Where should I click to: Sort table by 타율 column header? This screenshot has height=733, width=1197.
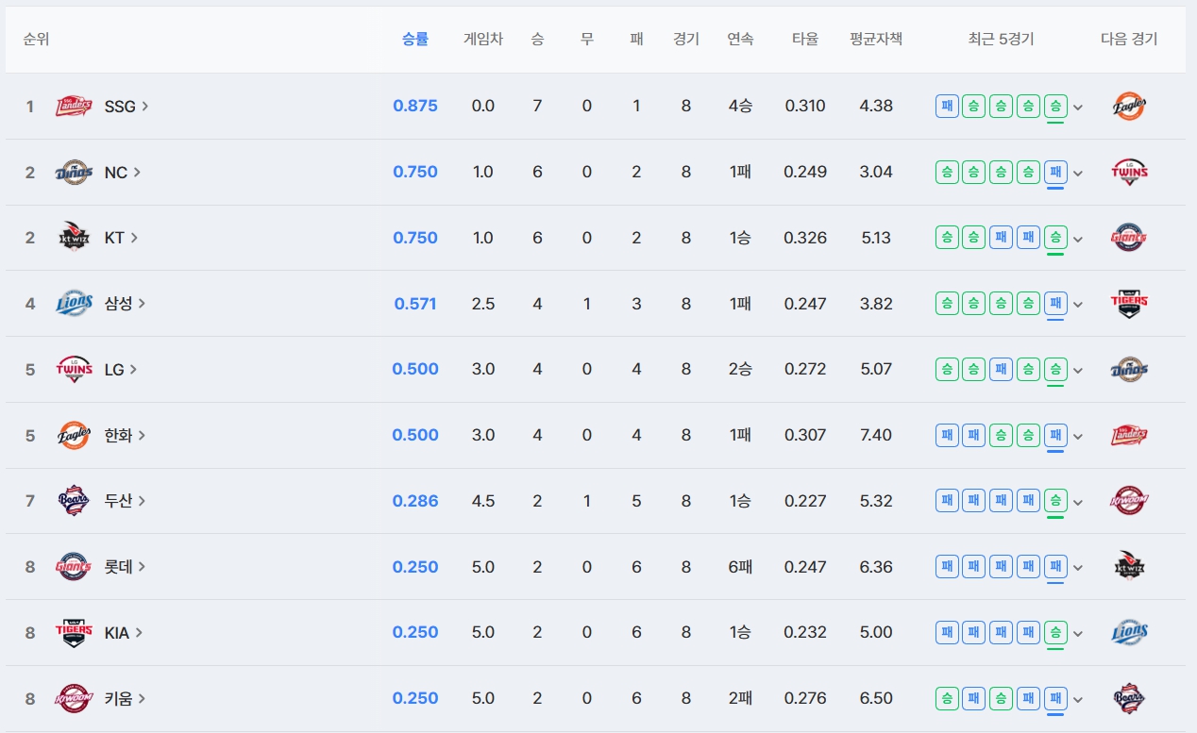[x=805, y=39]
